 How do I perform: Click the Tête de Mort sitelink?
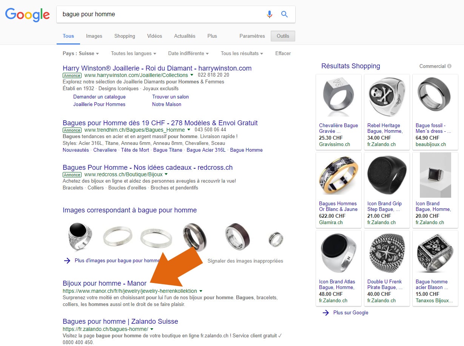coord(135,150)
